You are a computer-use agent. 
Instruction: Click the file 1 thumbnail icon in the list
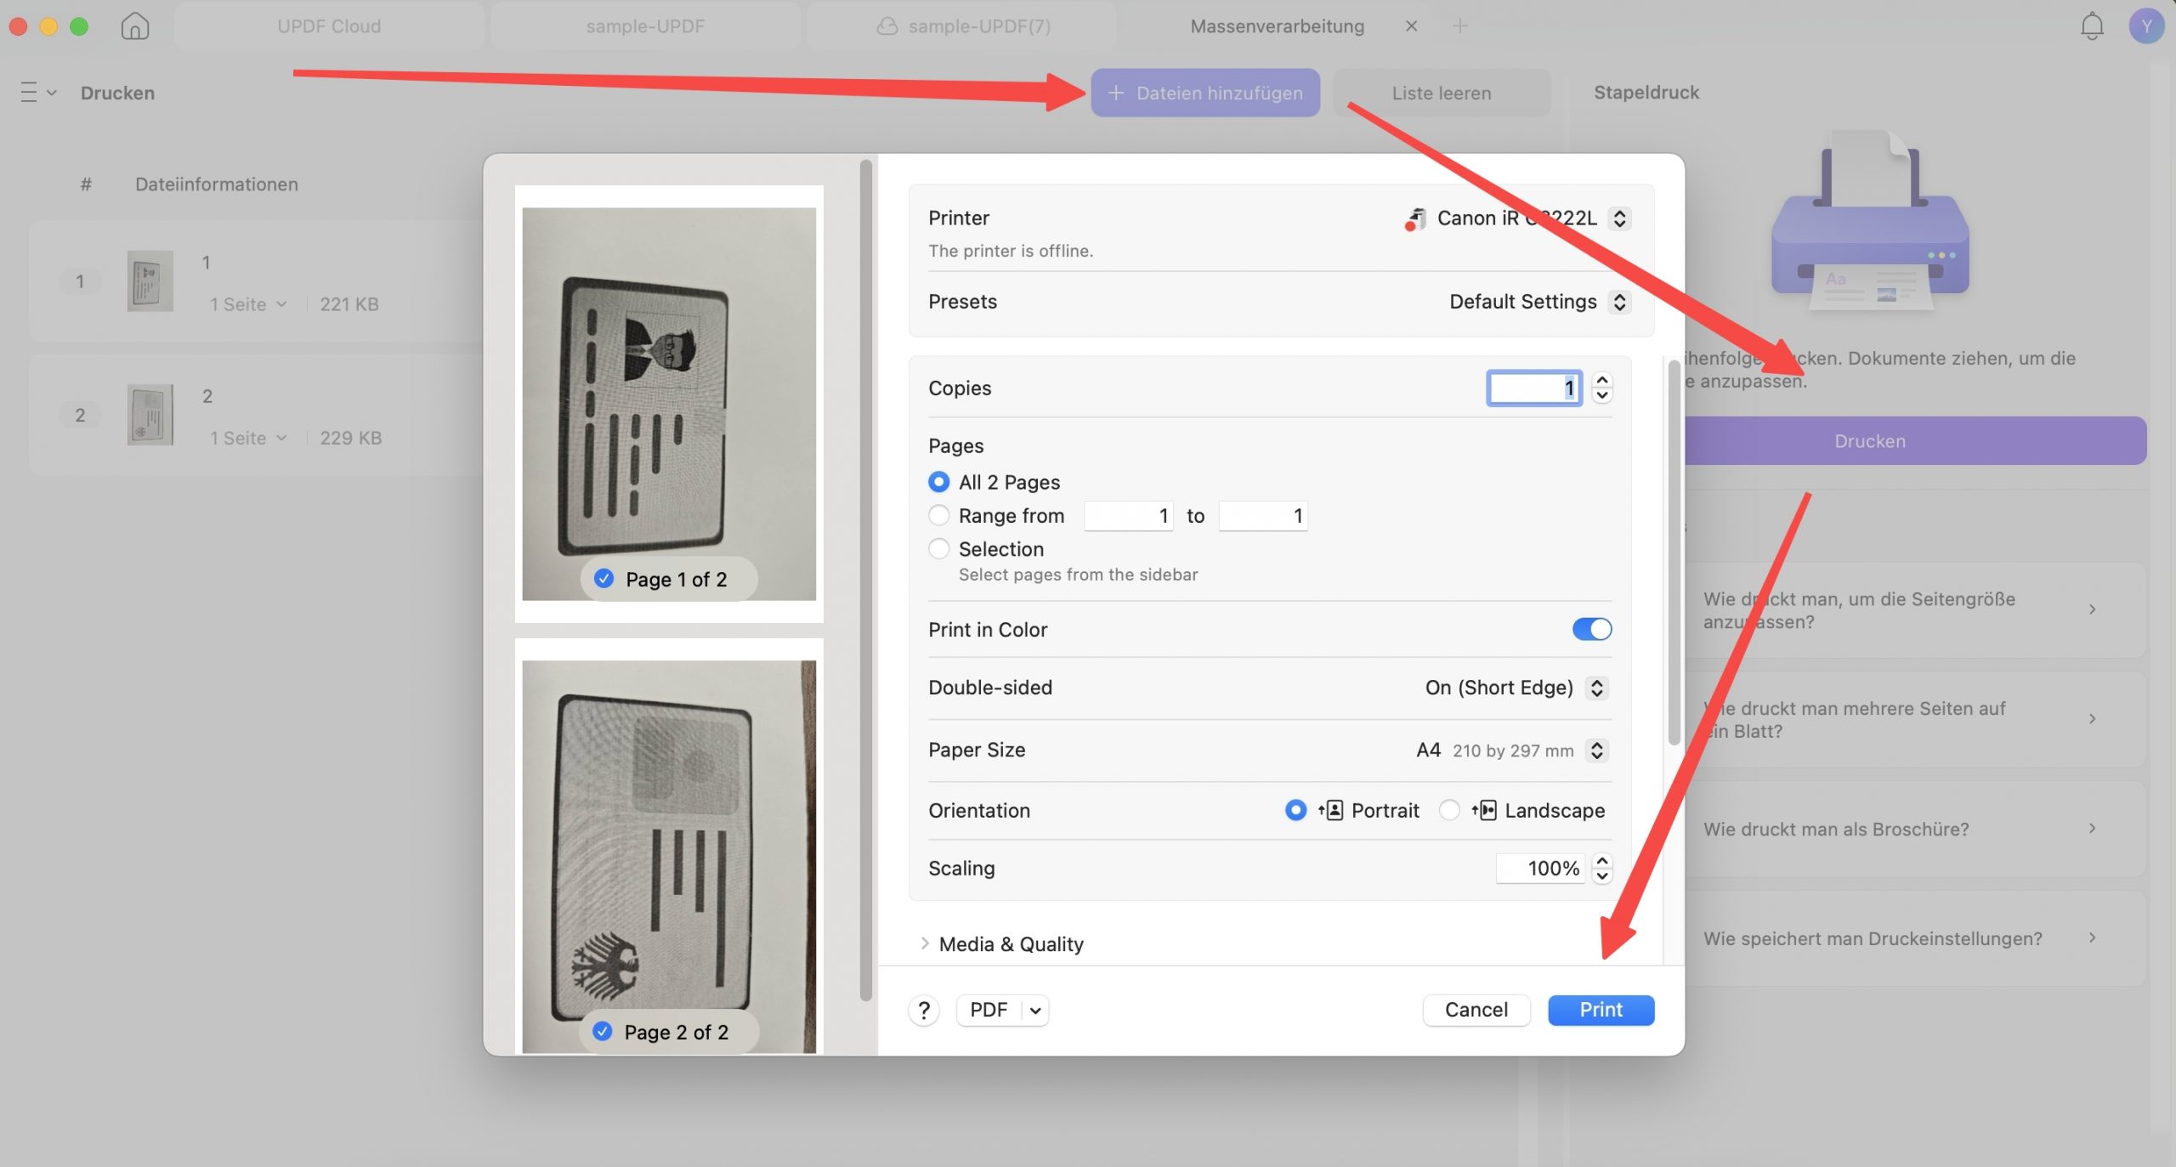[150, 280]
